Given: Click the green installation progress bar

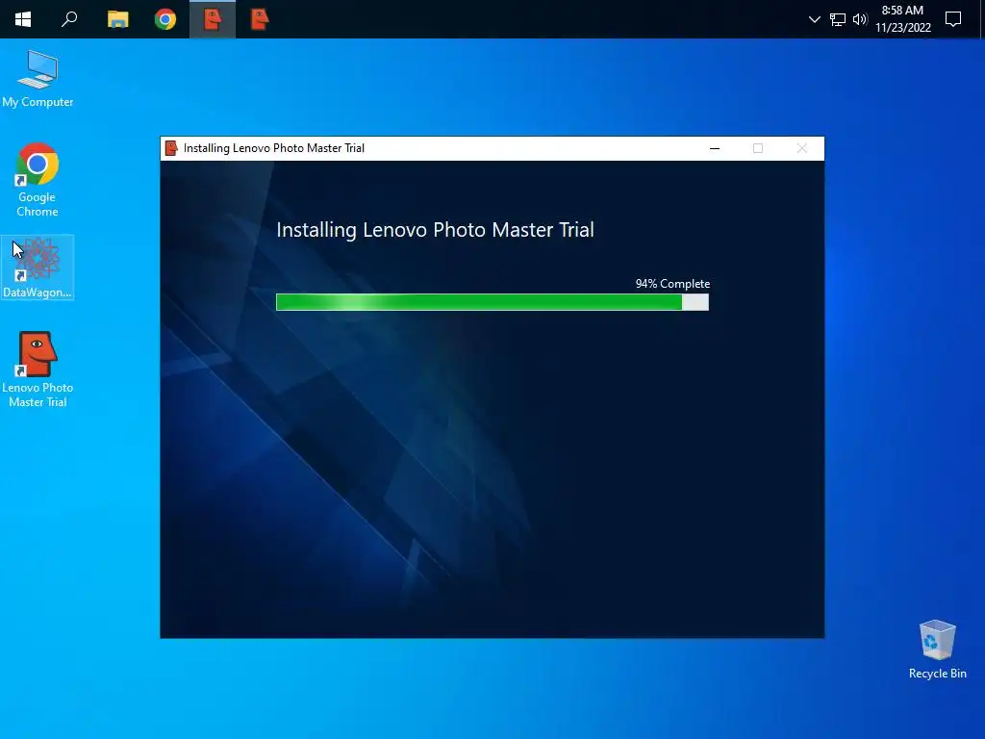Looking at the screenshot, I should click(492, 302).
